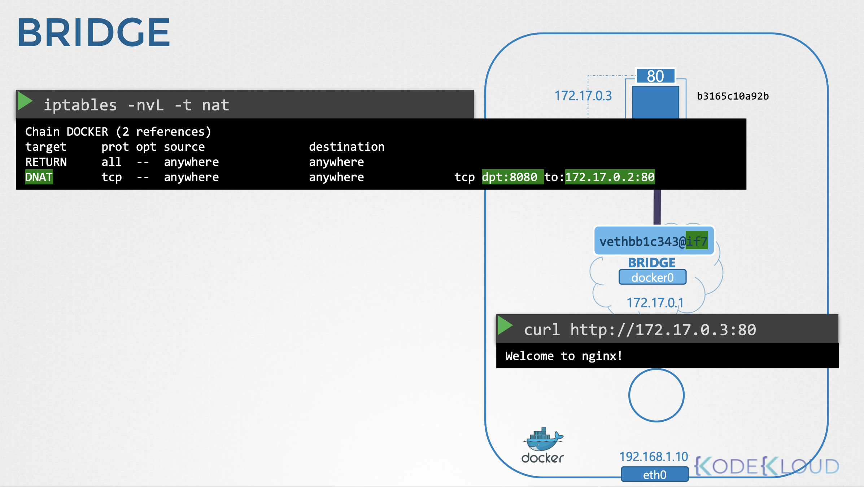Screen dimensions: 864x487
Task: Click the curl http://172.17.0.3:80 command text
Action: [x=640, y=330]
